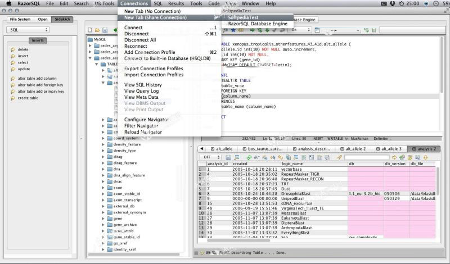The height and width of the screenshot is (264, 450).
Task: Collapse the TABLE node in the navigator
Action: (x=97, y=64)
